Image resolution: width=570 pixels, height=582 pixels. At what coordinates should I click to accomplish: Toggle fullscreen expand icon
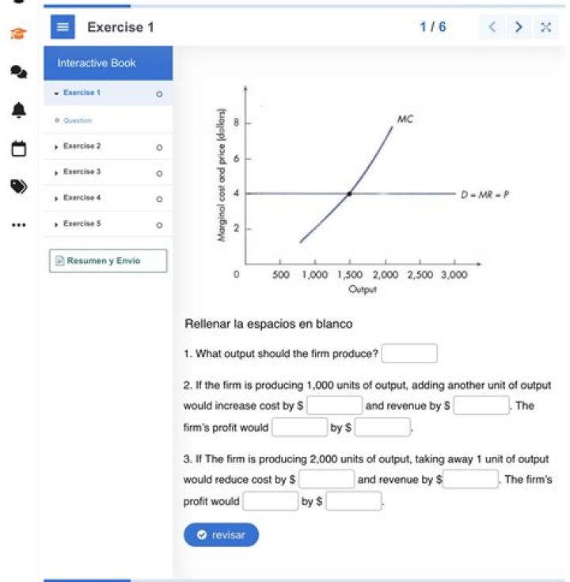tap(545, 27)
